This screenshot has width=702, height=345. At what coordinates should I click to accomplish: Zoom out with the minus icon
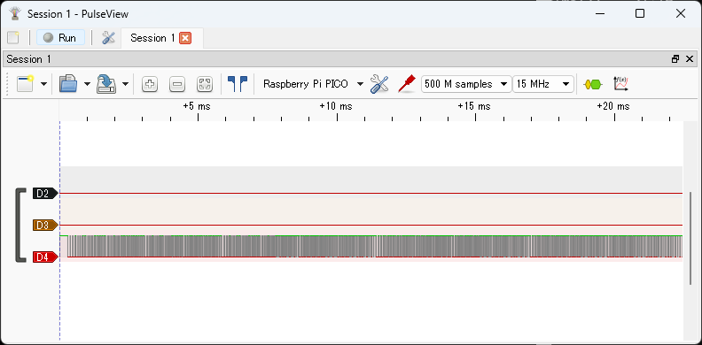point(177,84)
